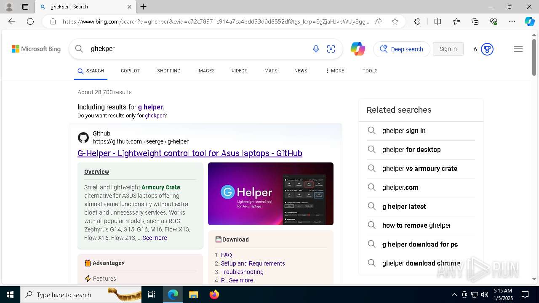Screen dimensions: 539x303
Task: Switch to the NEWS tab
Action: pos(301,71)
